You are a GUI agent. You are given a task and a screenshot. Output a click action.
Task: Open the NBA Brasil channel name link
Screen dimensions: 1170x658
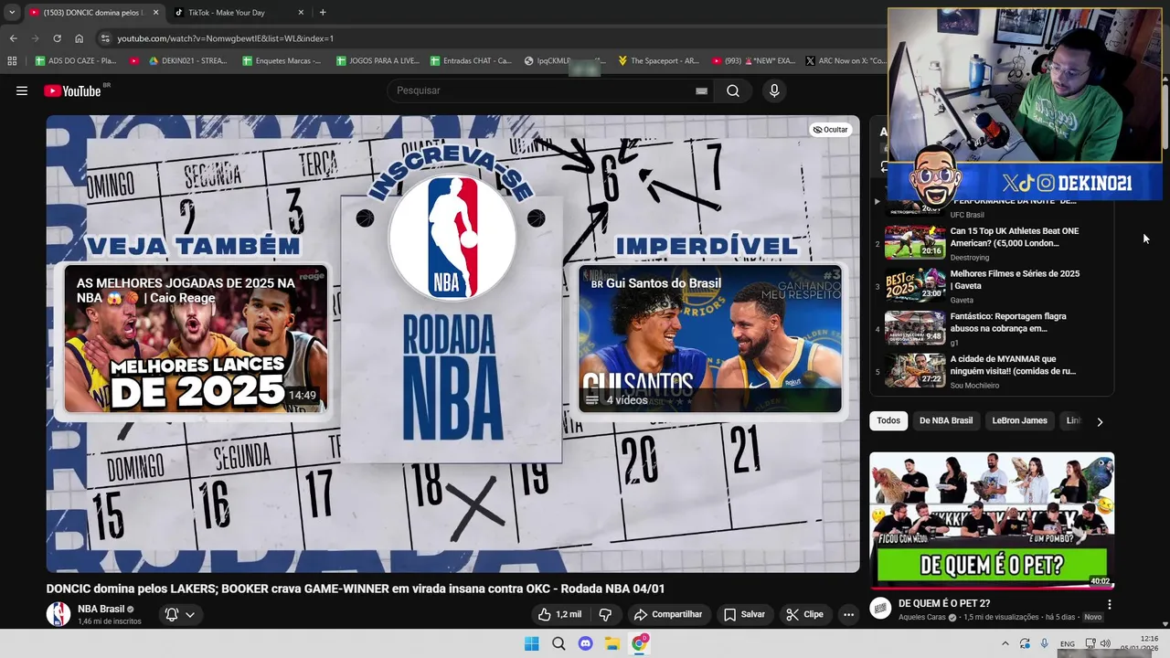pyautogui.click(x=101, y=609)
